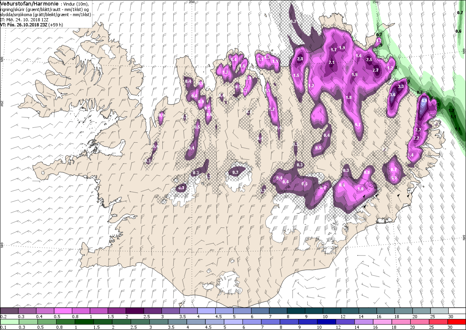Click the 0.2 label in top legend row

(3, 316)
